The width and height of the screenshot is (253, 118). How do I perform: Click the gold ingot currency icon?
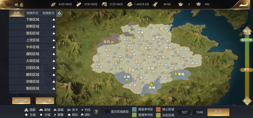pos(181,4)
